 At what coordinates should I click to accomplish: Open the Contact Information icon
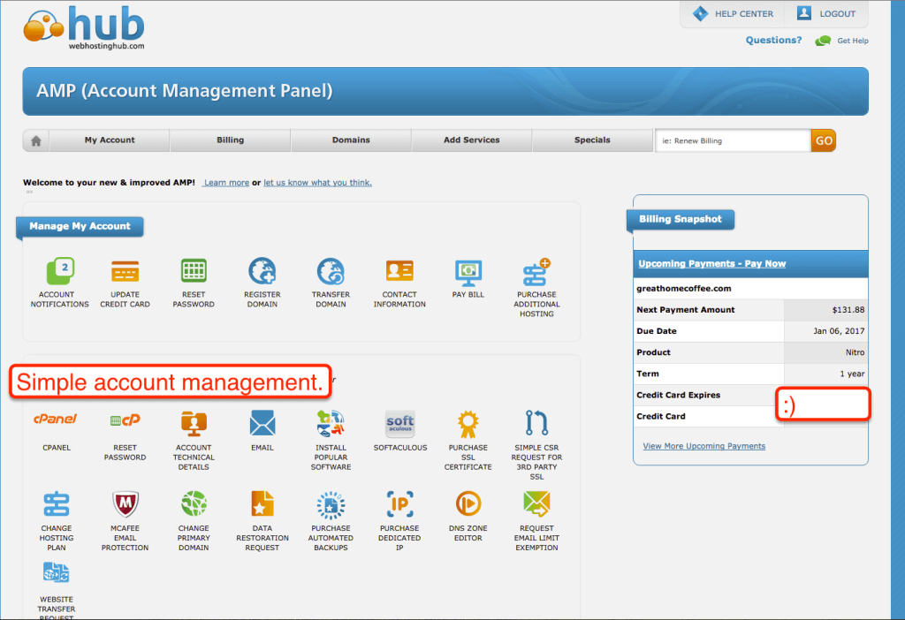pos(399,270)
